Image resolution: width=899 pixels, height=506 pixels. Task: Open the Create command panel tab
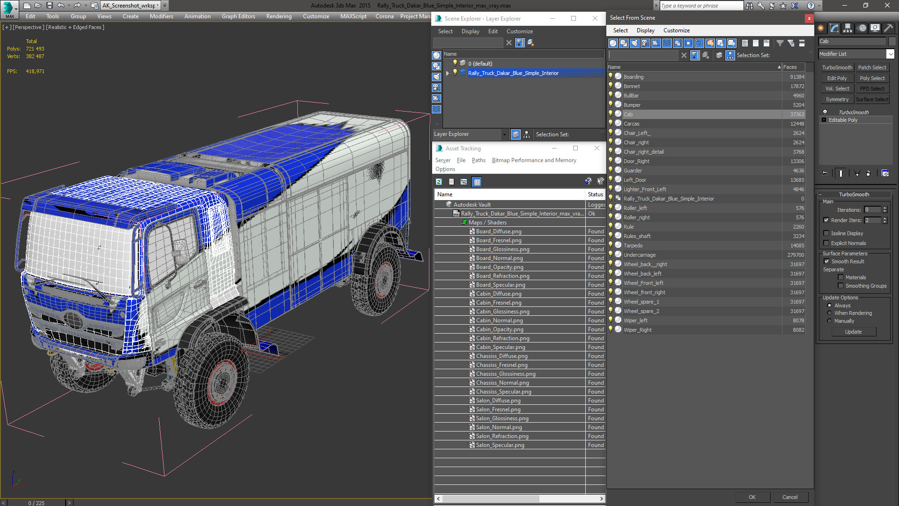pos(821,28)
